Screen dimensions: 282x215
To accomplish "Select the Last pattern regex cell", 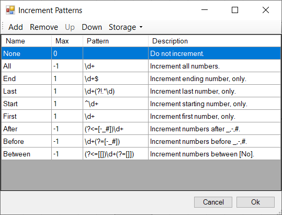I will [x=116, y=91].
